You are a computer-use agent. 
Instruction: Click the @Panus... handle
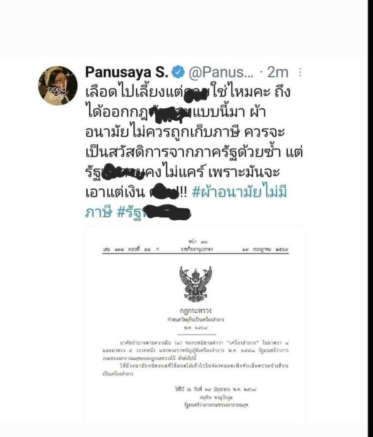point(221,72)
